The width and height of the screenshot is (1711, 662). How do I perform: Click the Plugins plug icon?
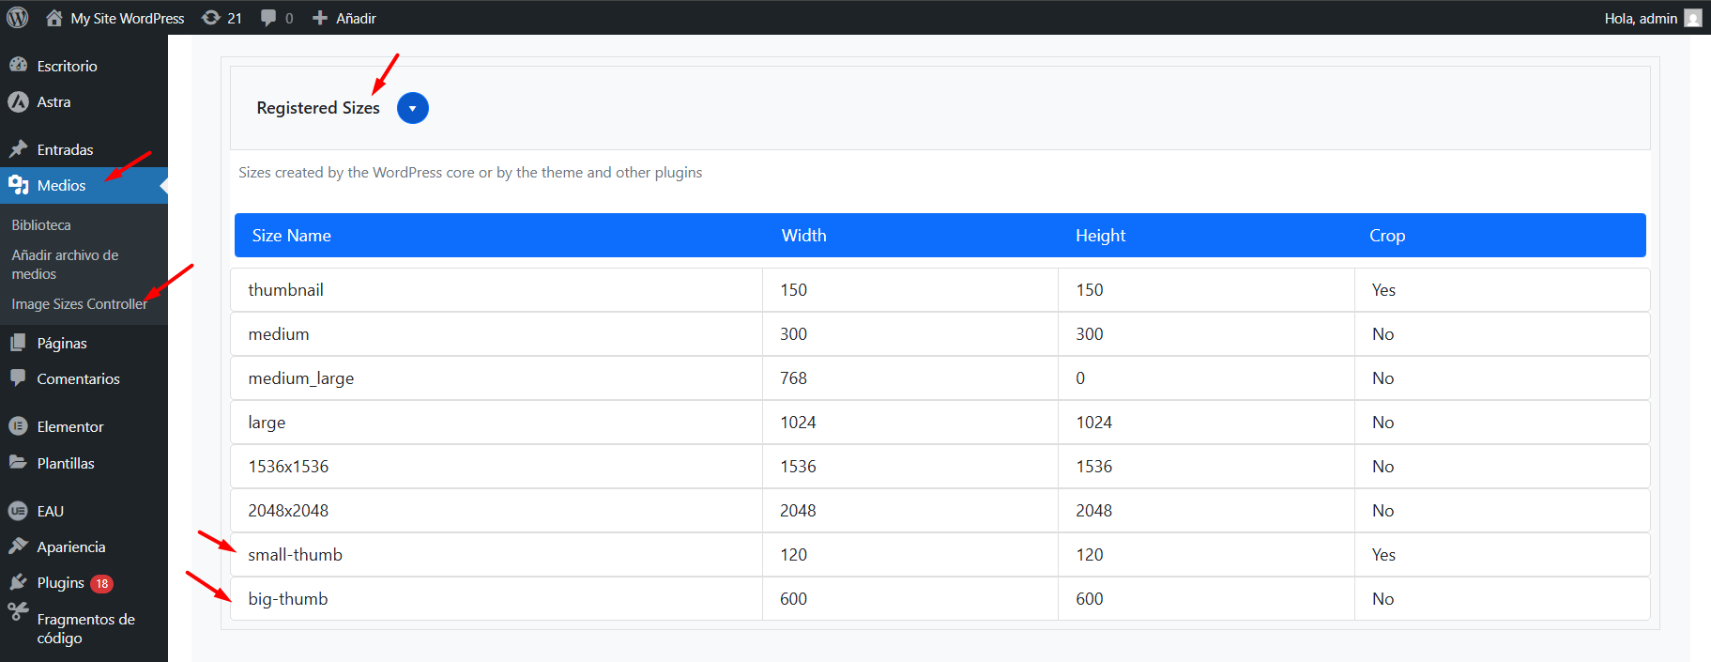pos(18,582)
